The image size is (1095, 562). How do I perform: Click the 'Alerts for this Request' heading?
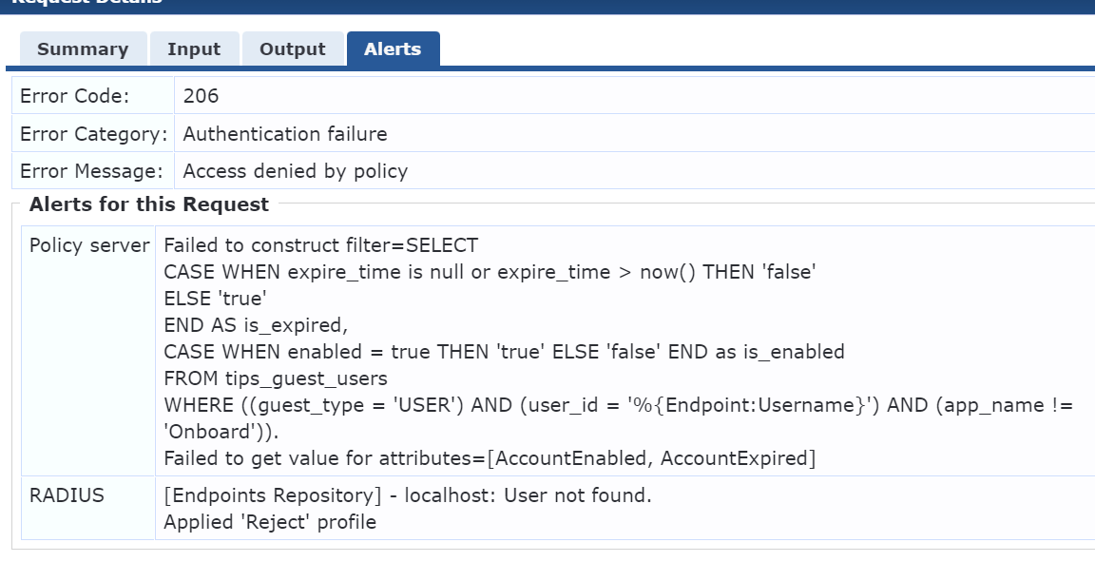point(149,204)
